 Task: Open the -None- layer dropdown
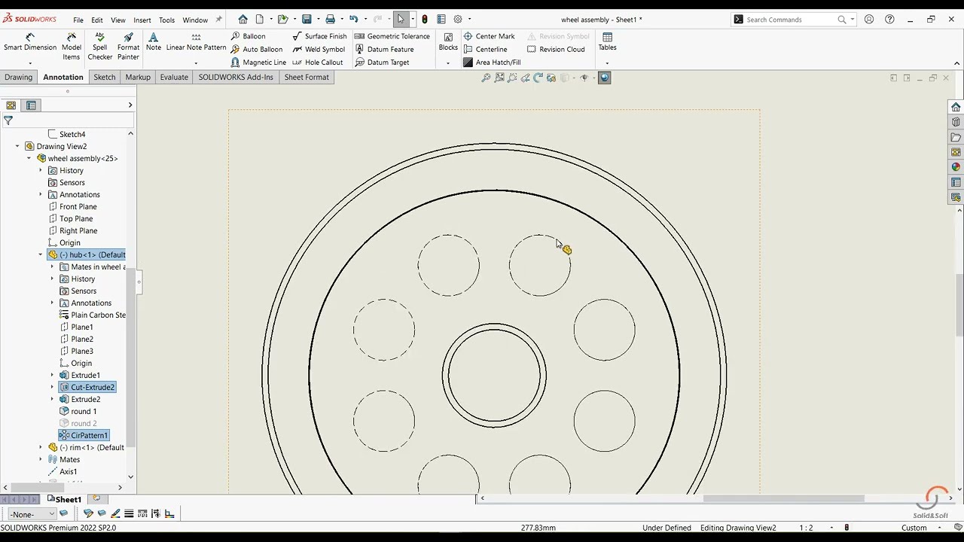(x=31, y=514)
